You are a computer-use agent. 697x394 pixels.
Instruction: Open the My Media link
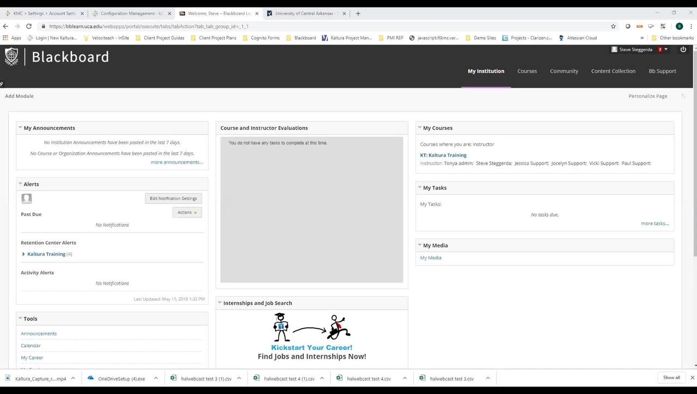click(431, 258)
